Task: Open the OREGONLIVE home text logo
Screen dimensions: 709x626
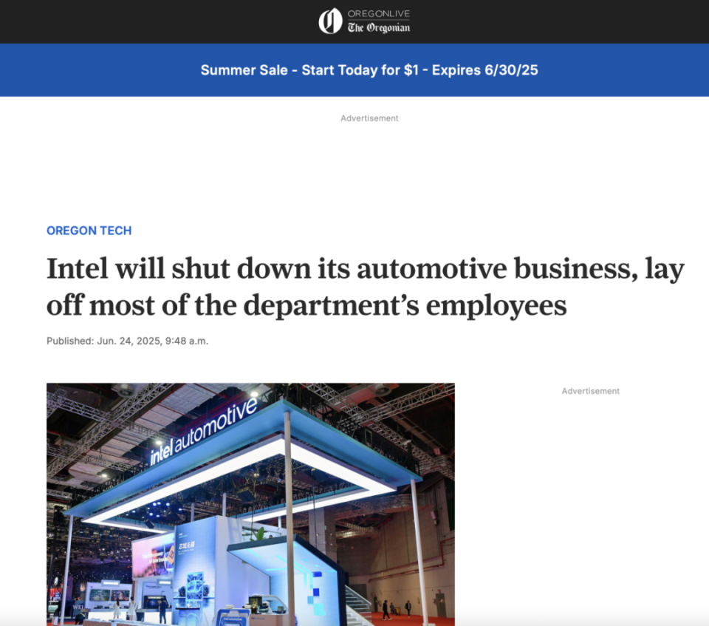Action: point(378,14)
